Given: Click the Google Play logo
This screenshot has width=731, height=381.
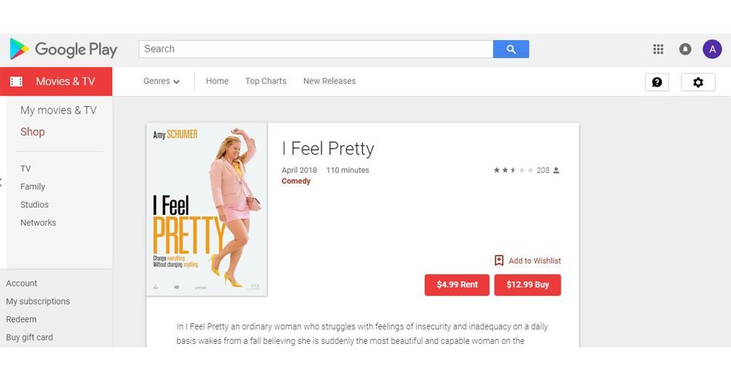Looking at the screenshot, I should (63, 50).
